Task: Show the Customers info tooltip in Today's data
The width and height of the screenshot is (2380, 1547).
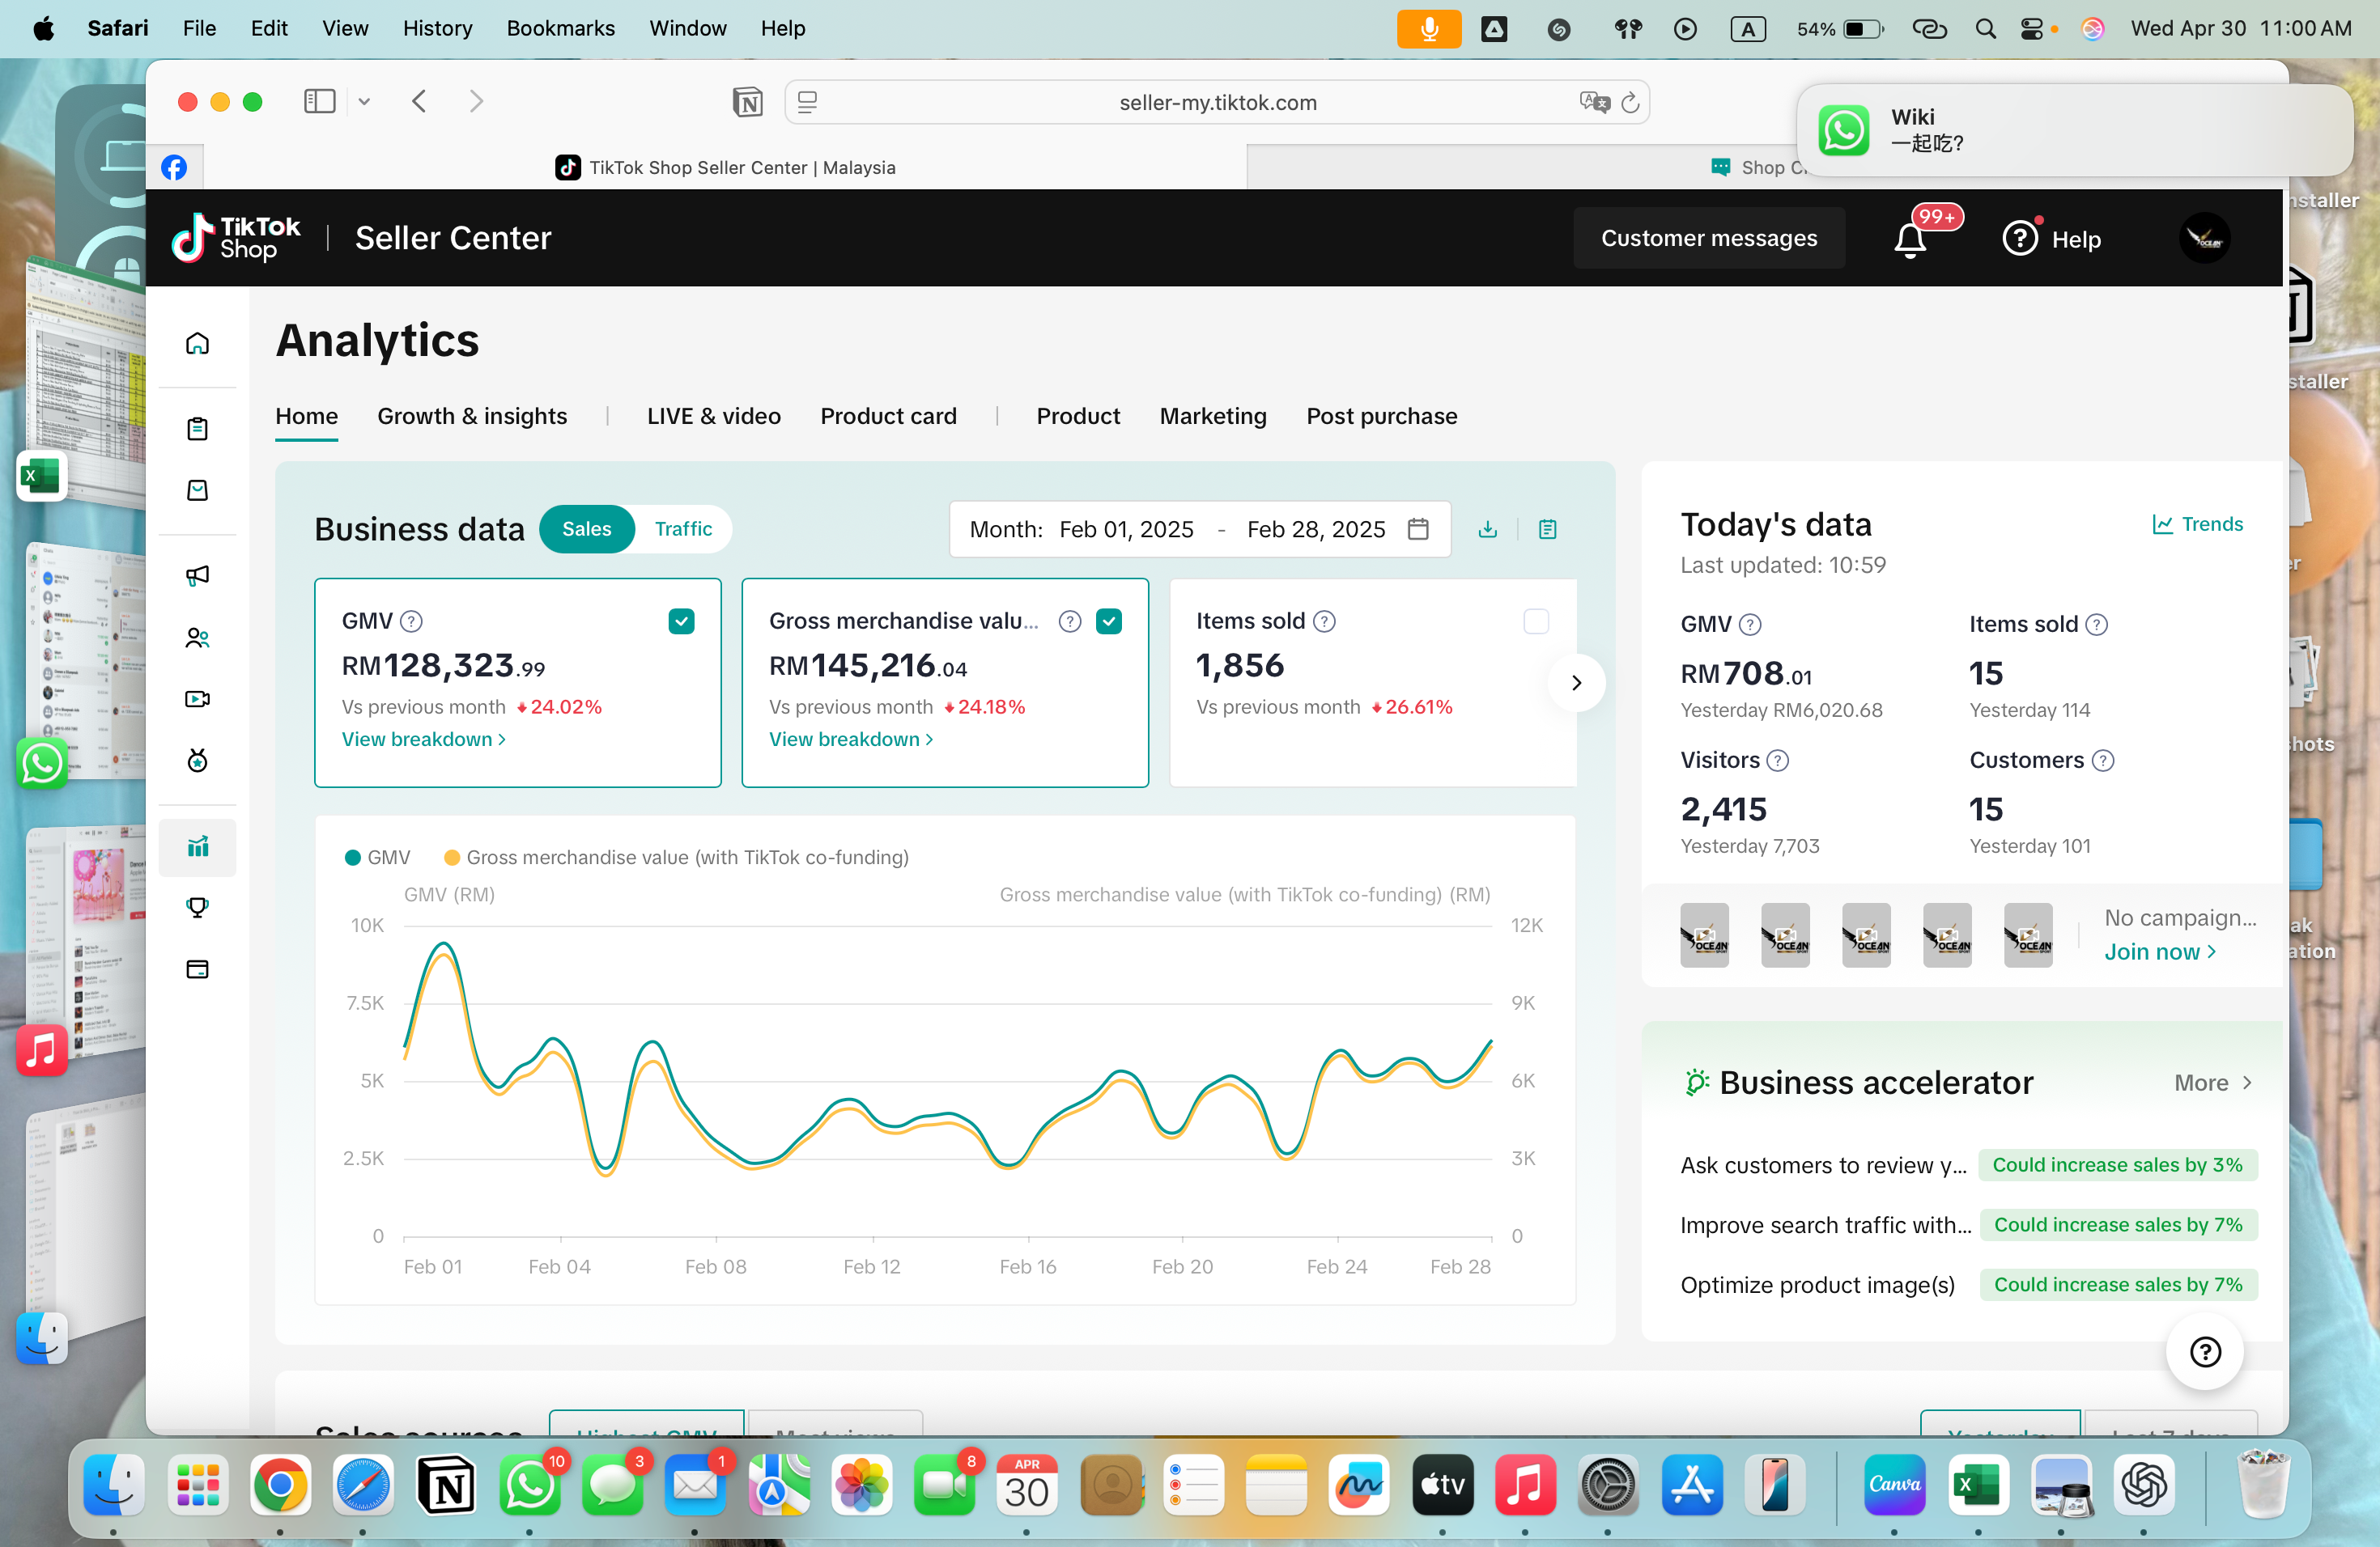Action: (2103, 761)
